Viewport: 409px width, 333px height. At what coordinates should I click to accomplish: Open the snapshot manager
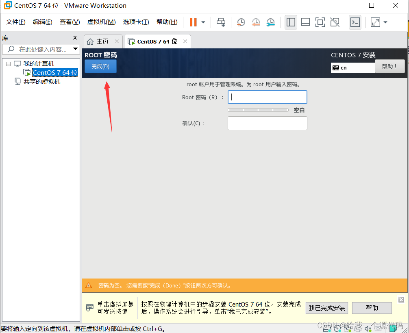pyautogui.click(x=270, y=22)
